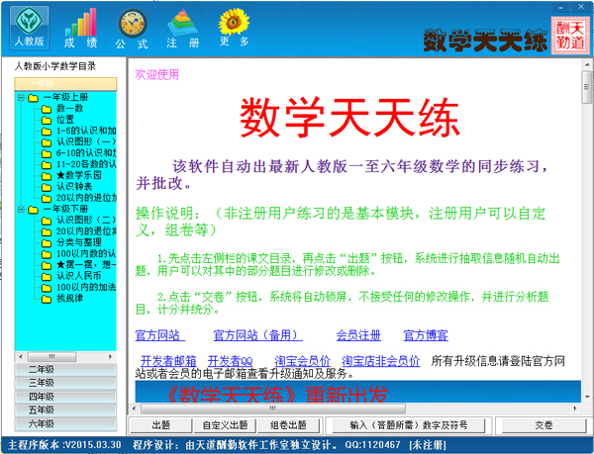594x454 pixels.
Task: Click the [未注册] status text
Action: [428, 445]
